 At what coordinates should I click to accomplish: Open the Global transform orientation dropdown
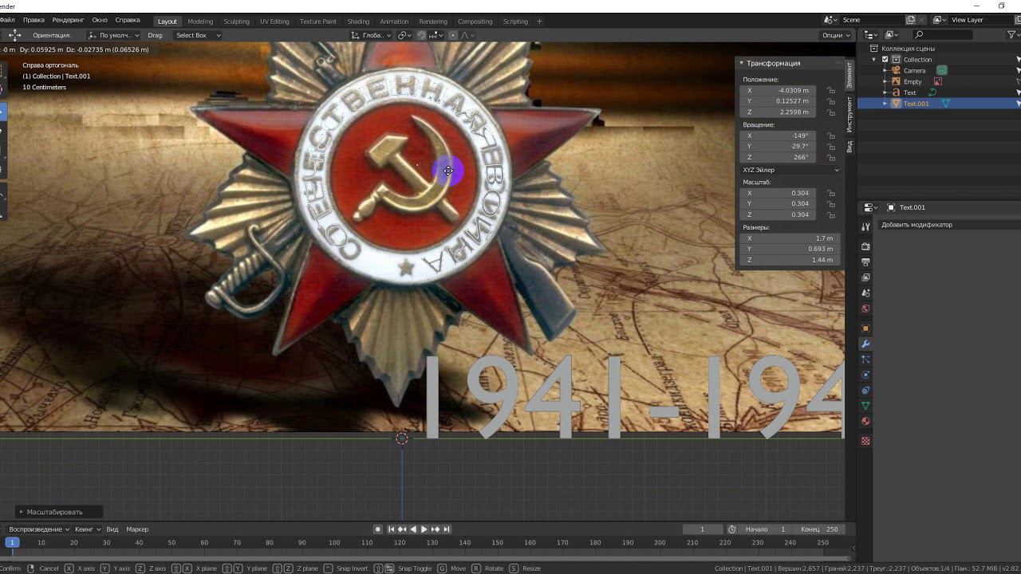372,35
